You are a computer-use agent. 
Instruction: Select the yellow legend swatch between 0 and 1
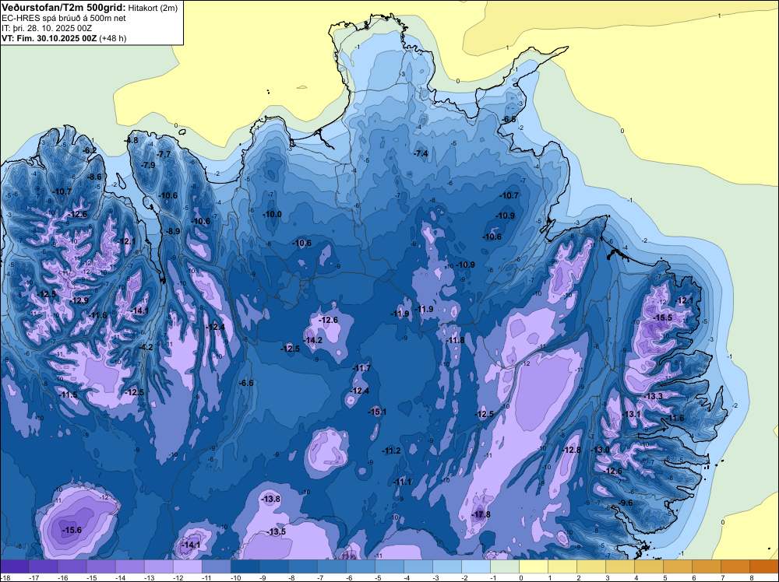pos(534,566)
